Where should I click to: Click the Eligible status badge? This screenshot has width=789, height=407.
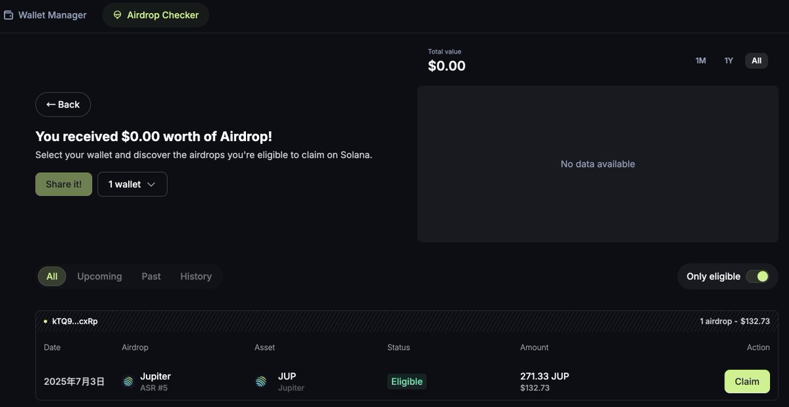click(407, 381)
